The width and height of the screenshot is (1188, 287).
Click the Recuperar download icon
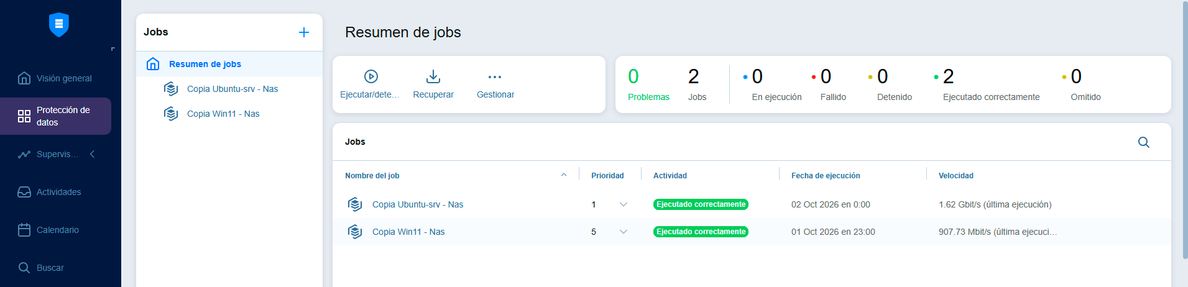433,76
